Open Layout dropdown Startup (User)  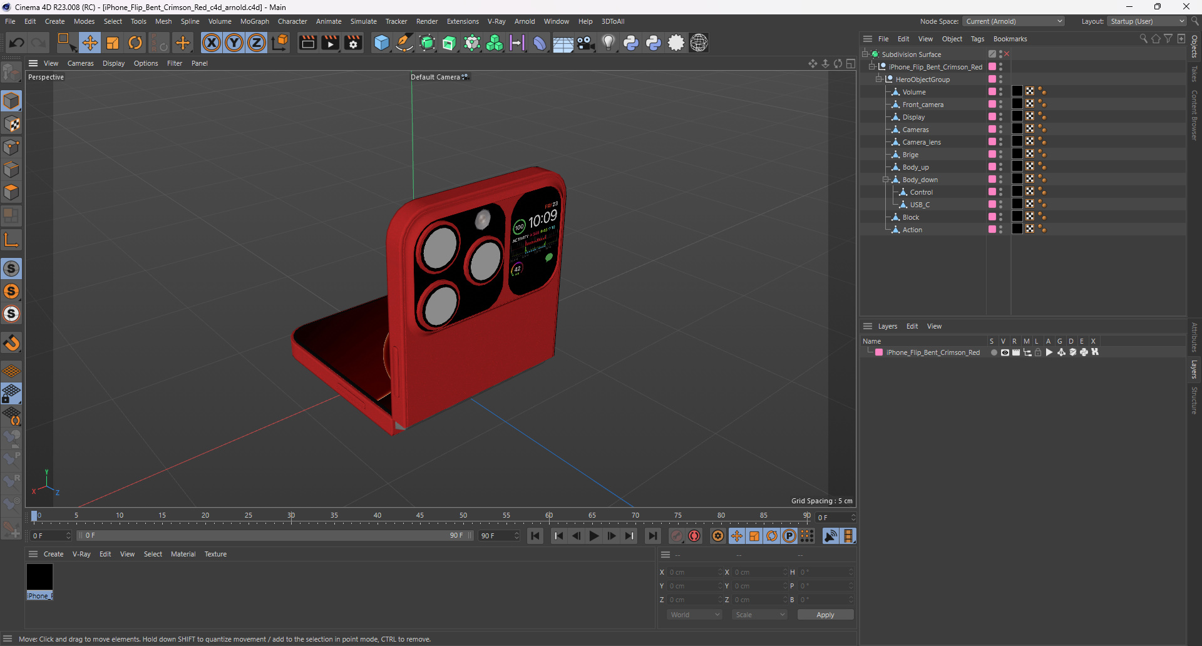[x=1147, y=21]
